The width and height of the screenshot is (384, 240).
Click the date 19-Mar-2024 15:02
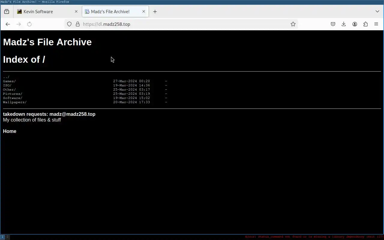(x=131, y=98)
